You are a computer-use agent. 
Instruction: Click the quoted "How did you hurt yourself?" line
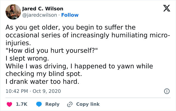(x=52, y=51)
